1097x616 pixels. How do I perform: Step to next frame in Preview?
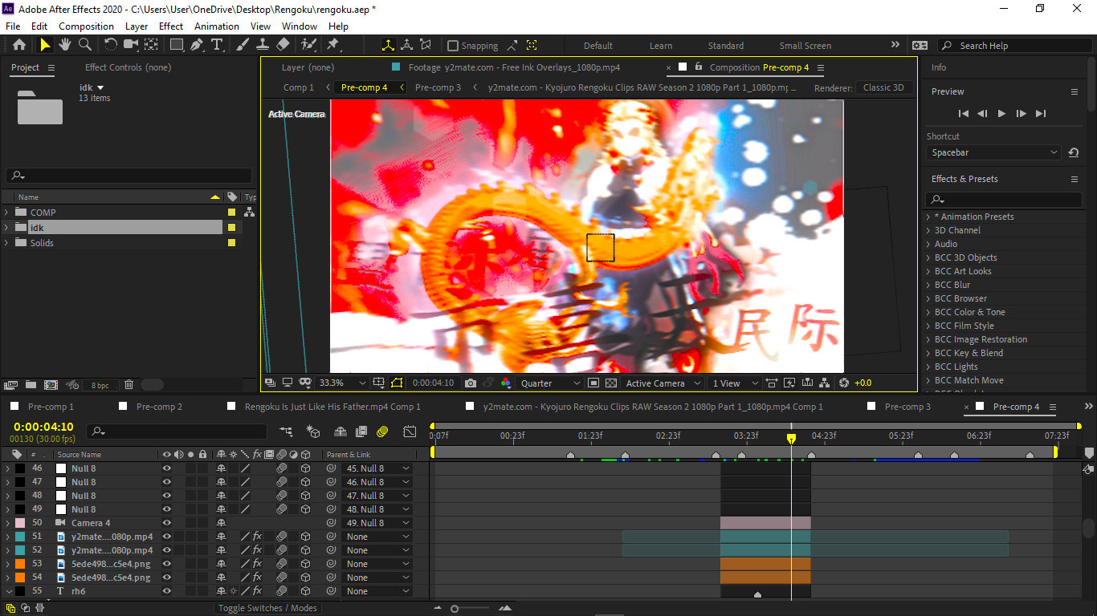pos(1021,114)
